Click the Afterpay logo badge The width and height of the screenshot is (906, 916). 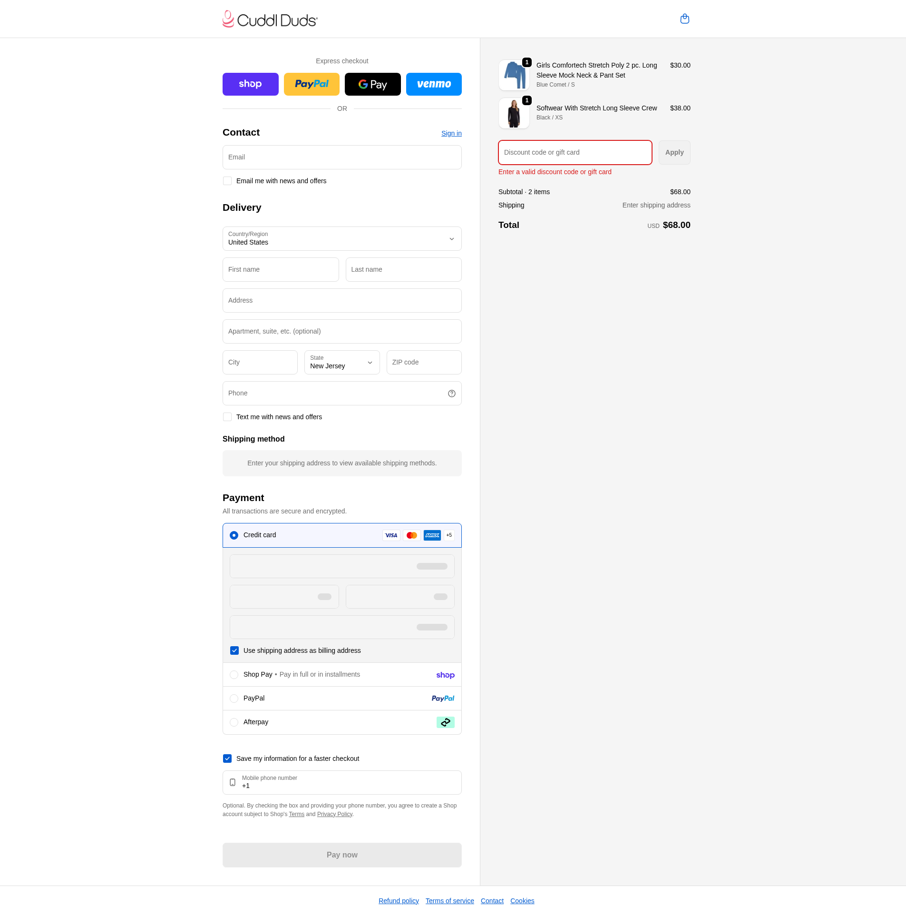[x=445, y=722]
